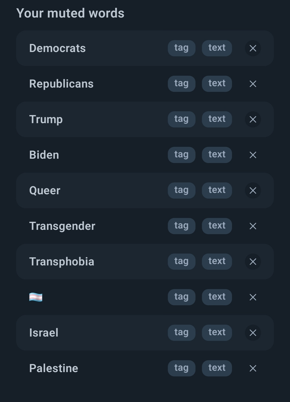Click the tag badge next to Democrats
290x402 pixels.
tap(181, 48)
